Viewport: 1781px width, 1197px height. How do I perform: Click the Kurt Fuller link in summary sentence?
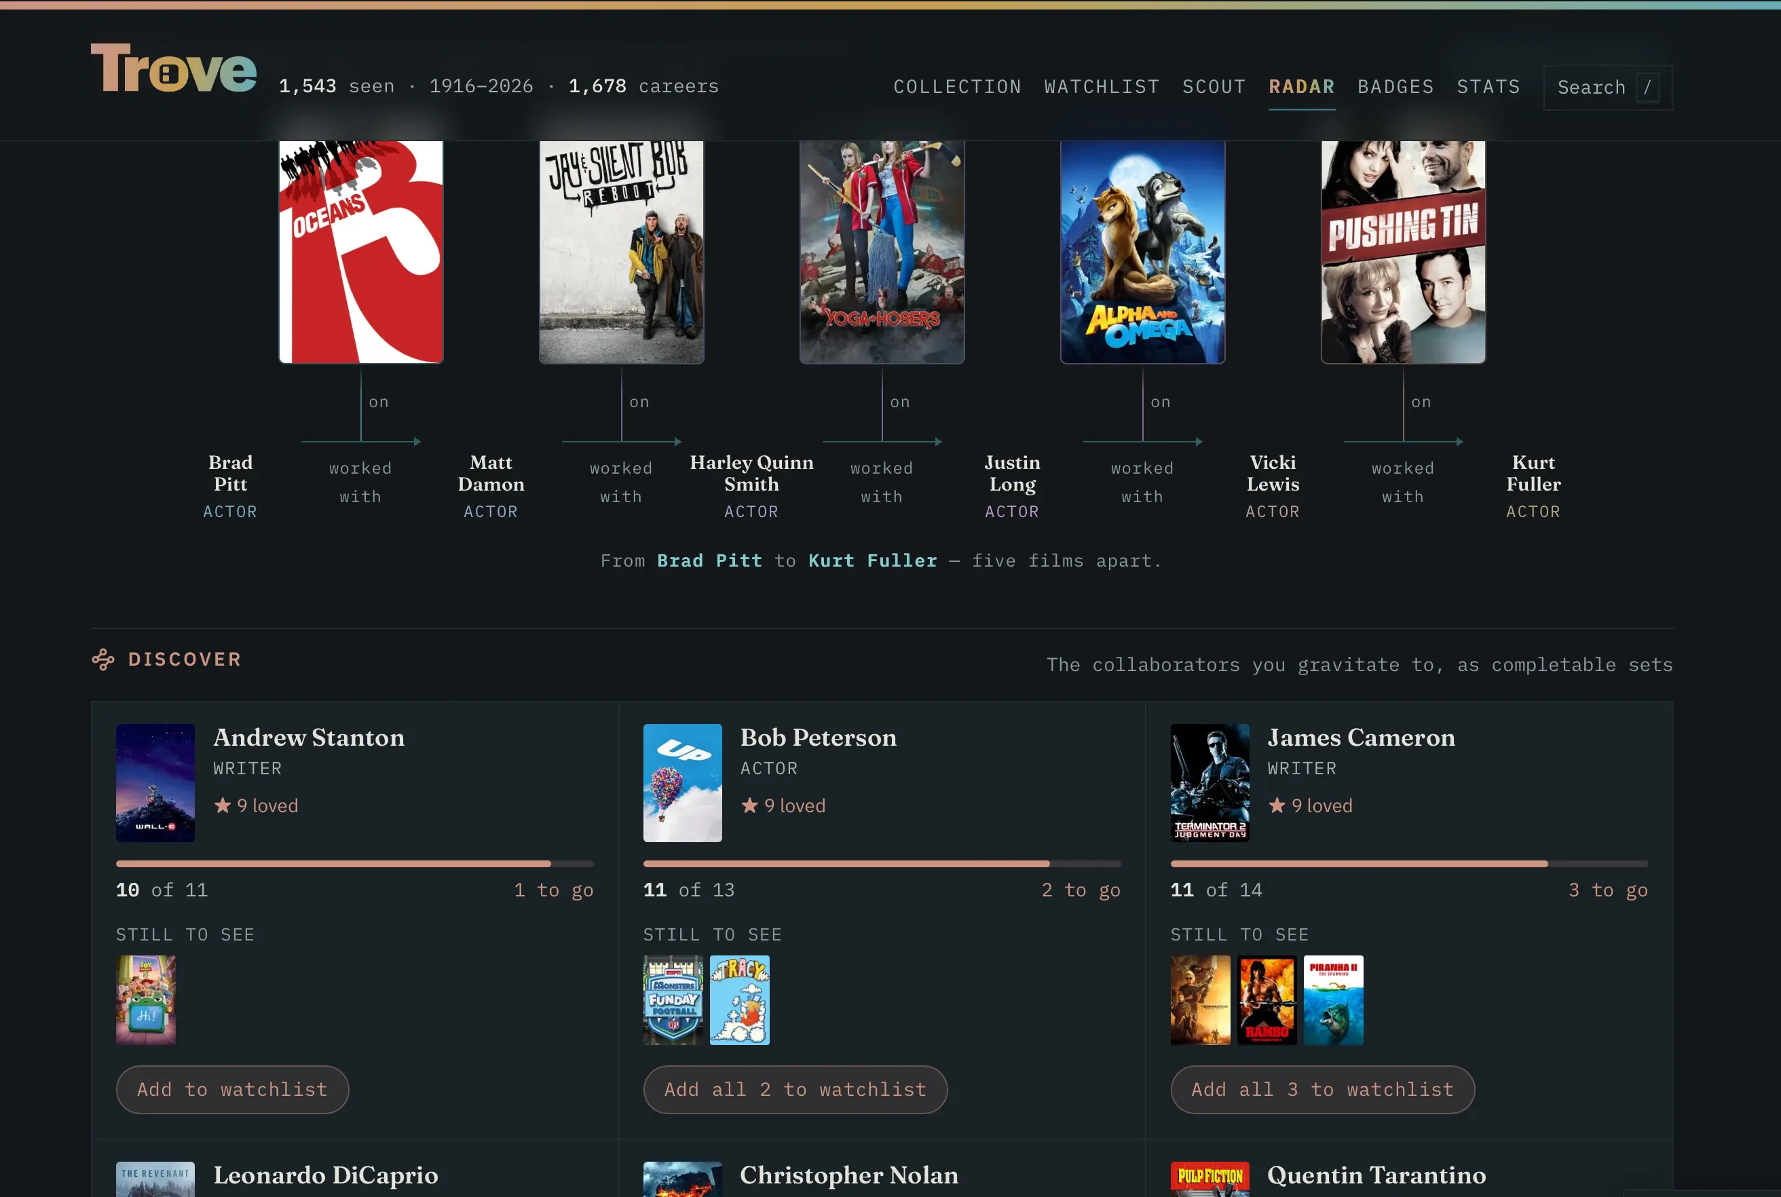click(873, 560)
